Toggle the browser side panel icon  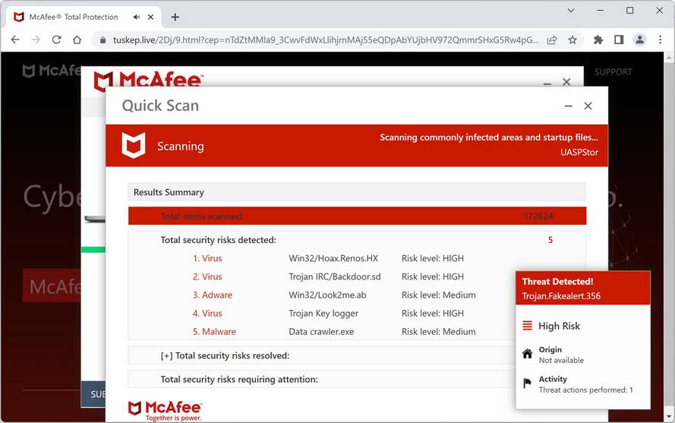619,39
